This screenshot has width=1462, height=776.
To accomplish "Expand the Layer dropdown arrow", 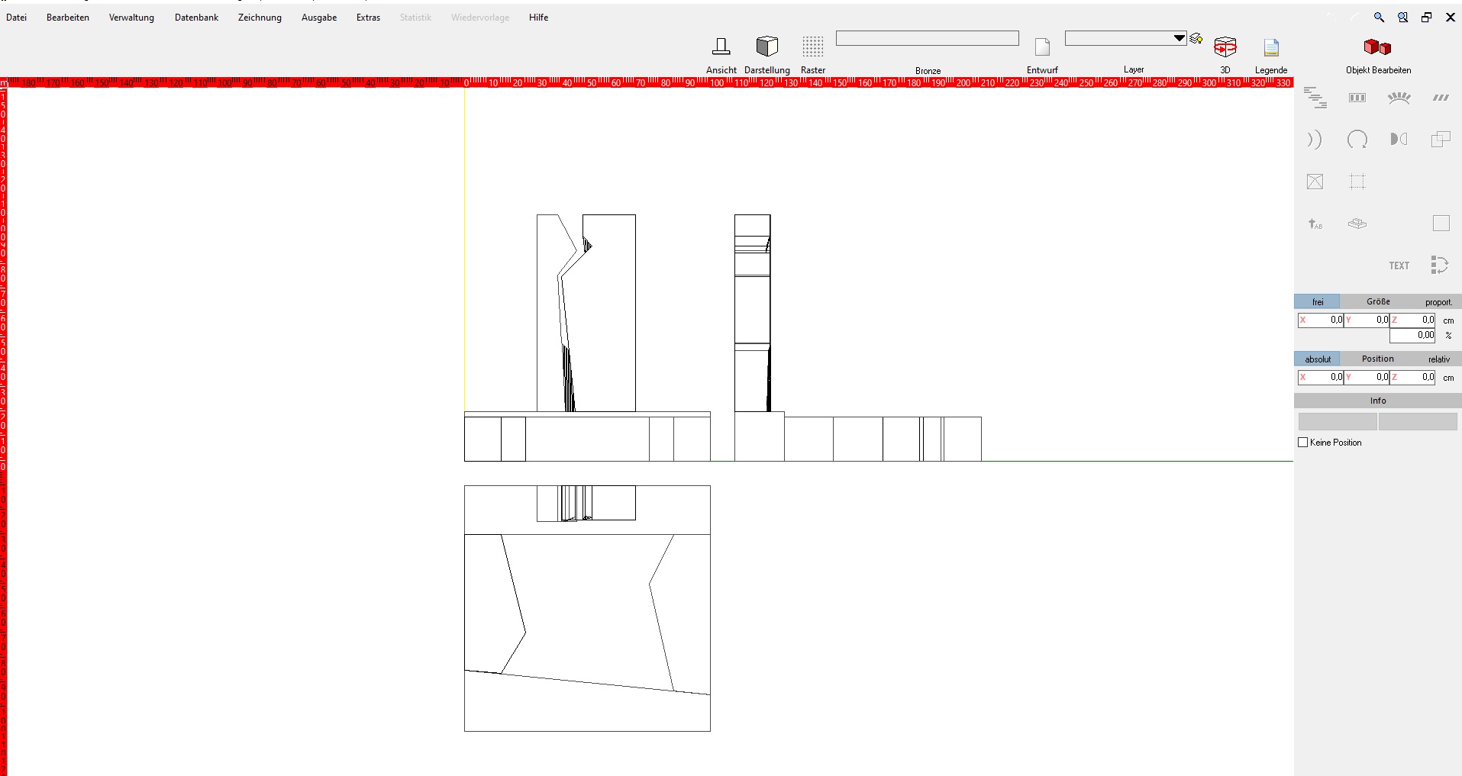I will tap(1179, 38).
